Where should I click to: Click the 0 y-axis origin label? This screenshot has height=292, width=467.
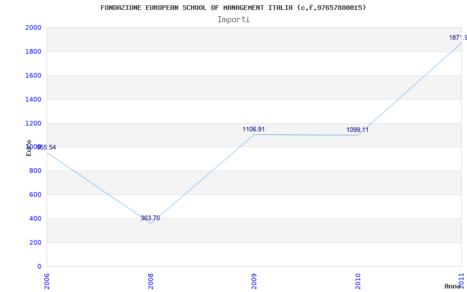[x=39, y=266]
